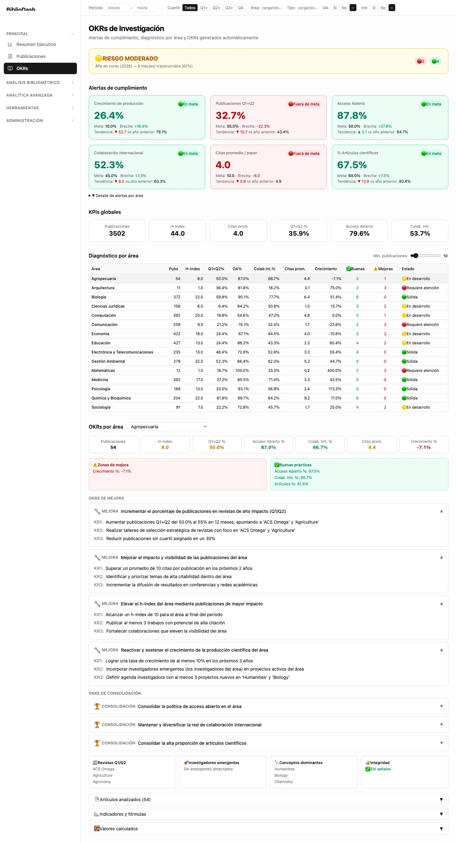Click the green status dot in the Biología row
Viewport: 456px width, 842px height.
(x=404, y=297)
